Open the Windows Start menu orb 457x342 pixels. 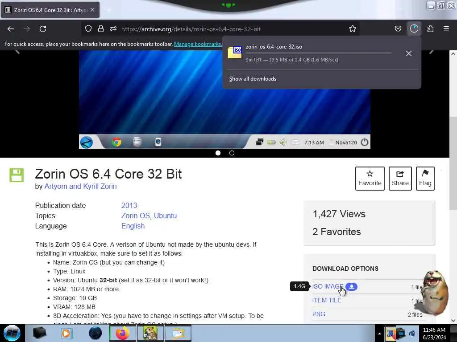point(12,333)
